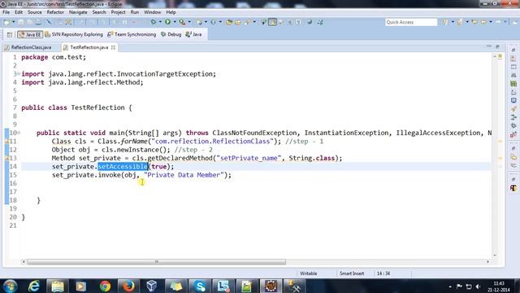Click the Open Perspective icon

[x=10, y=34]
